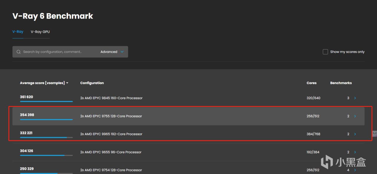Click the Cores column header
Image resolution: width=377 pixels, height=174 pixels.
point(311,83)
